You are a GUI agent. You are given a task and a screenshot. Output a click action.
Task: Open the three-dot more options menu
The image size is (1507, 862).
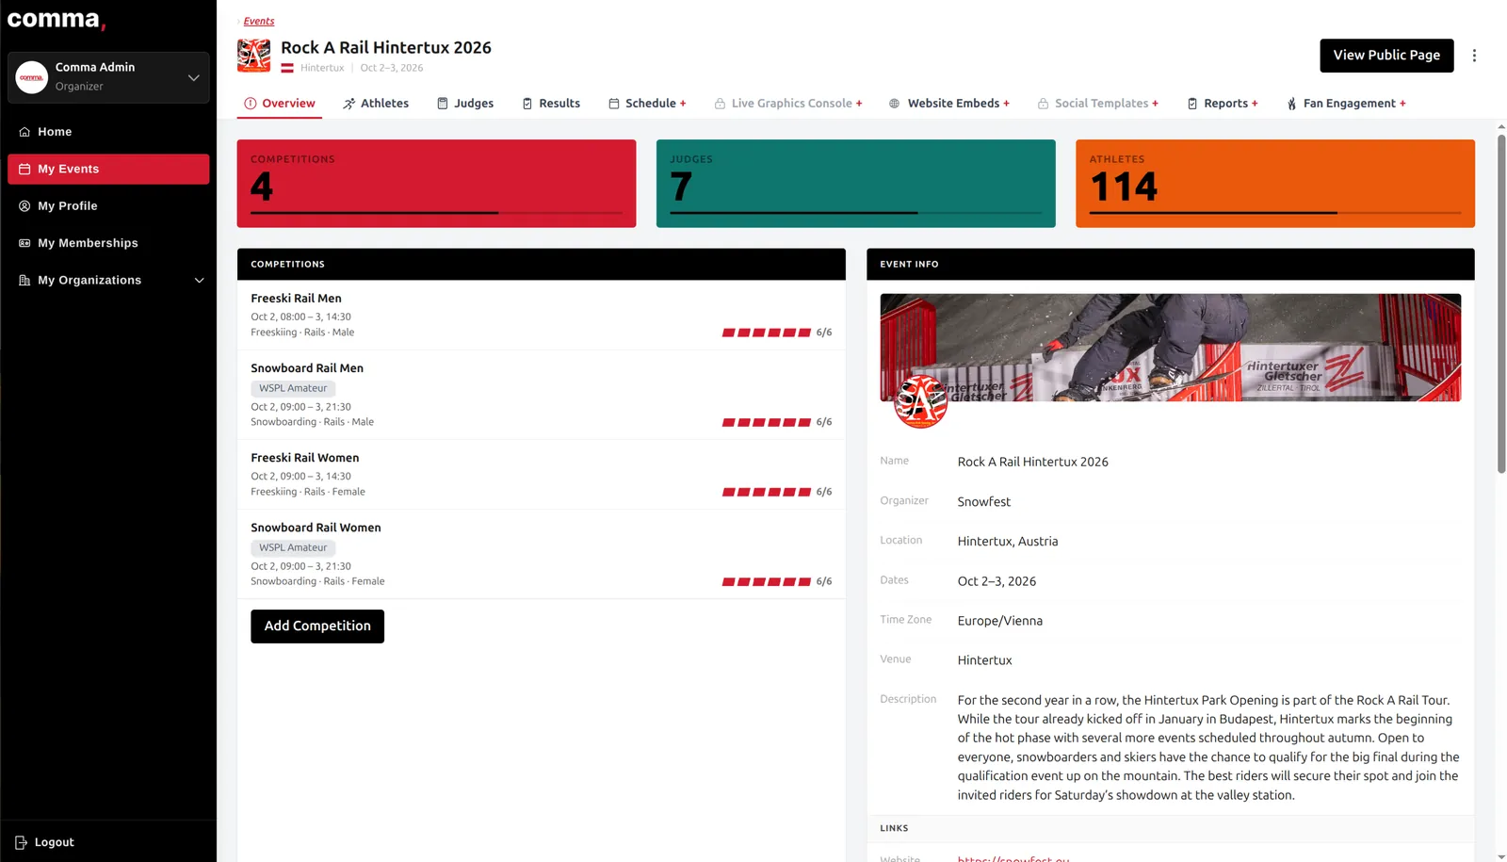click(1474, 56)
